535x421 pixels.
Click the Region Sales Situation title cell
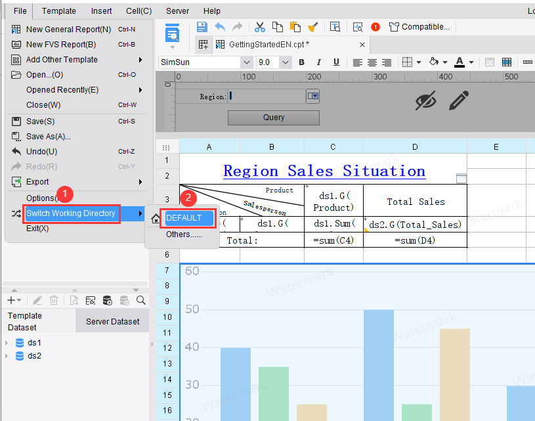[x=324, y=171]
